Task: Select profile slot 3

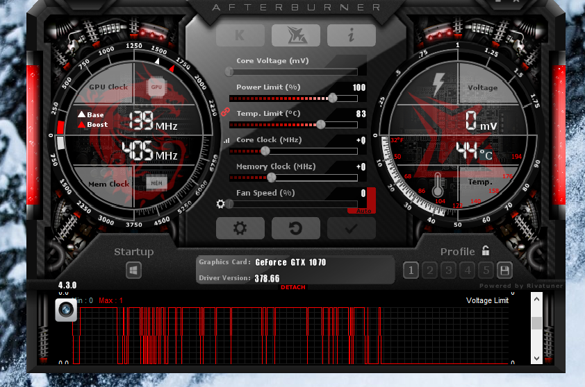Action: [449, 270]
